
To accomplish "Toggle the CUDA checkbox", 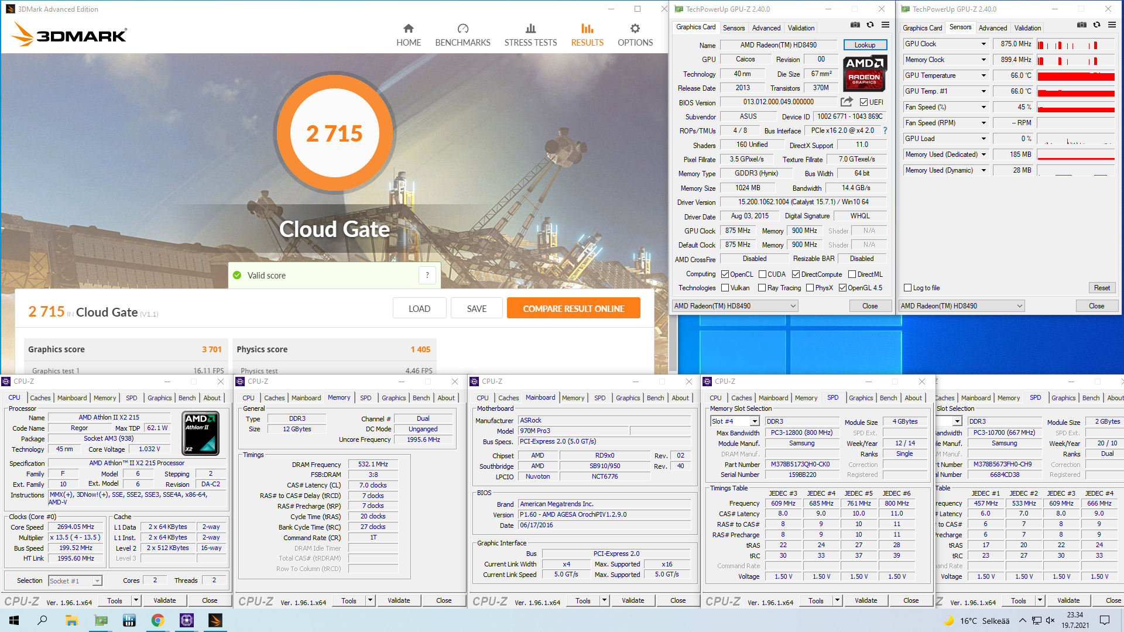I will (x=762, y=274).
